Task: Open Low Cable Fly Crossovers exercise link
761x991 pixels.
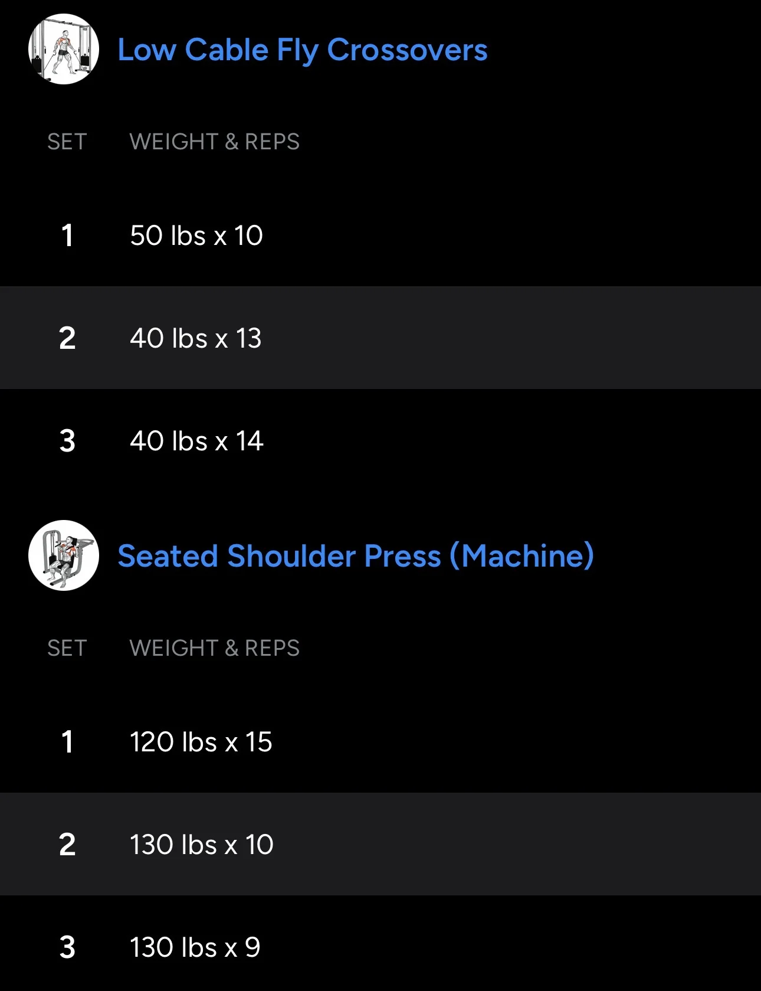Action: point(303,50)
